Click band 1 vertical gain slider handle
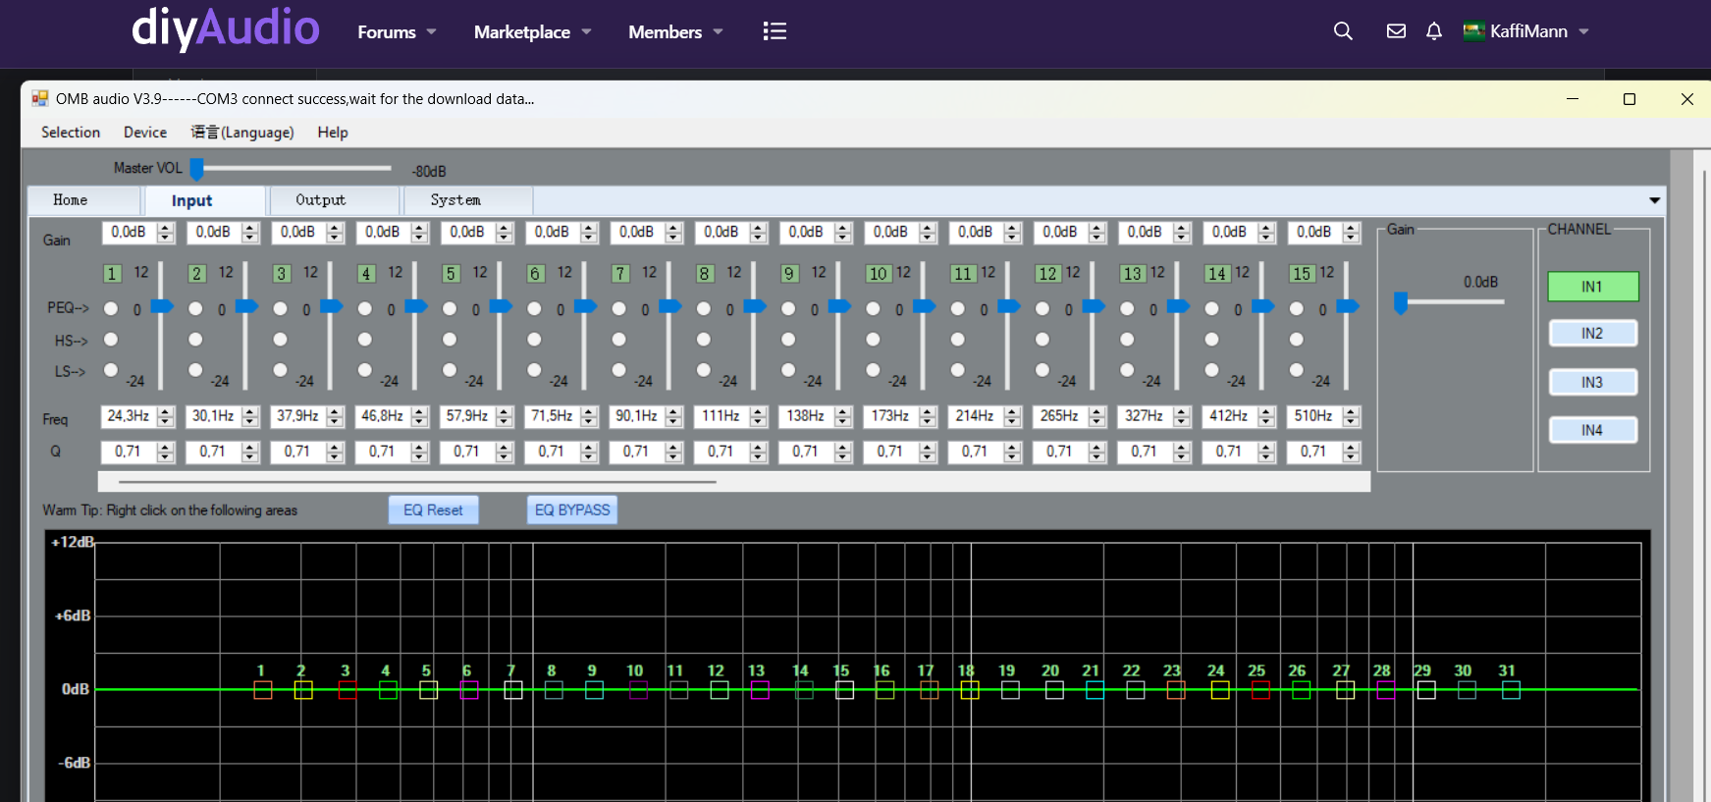 click(162, 306)
